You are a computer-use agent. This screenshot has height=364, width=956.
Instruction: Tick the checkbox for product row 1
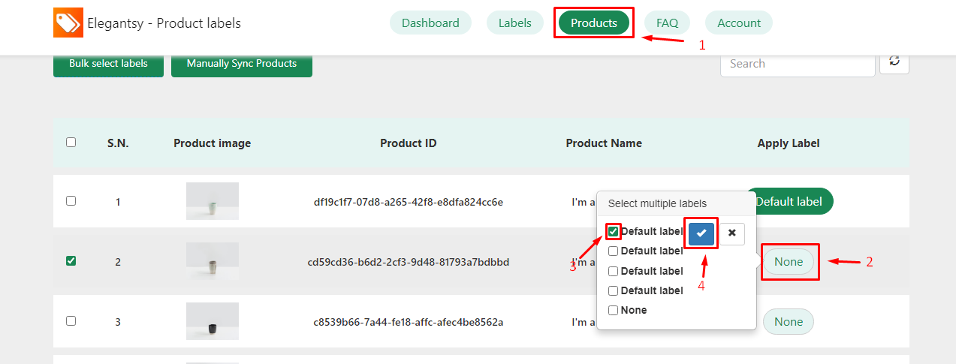point(71,200)
